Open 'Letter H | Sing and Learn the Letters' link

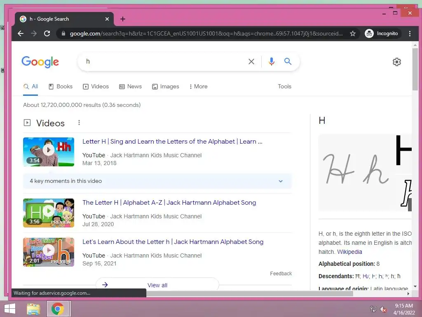[172, 142]
